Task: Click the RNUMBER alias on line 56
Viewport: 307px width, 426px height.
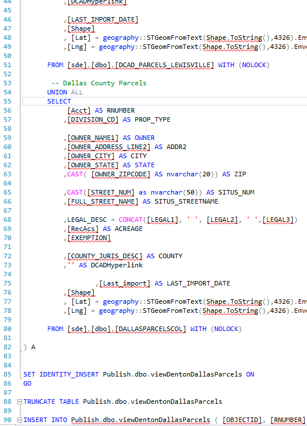Action: point(121,110)
